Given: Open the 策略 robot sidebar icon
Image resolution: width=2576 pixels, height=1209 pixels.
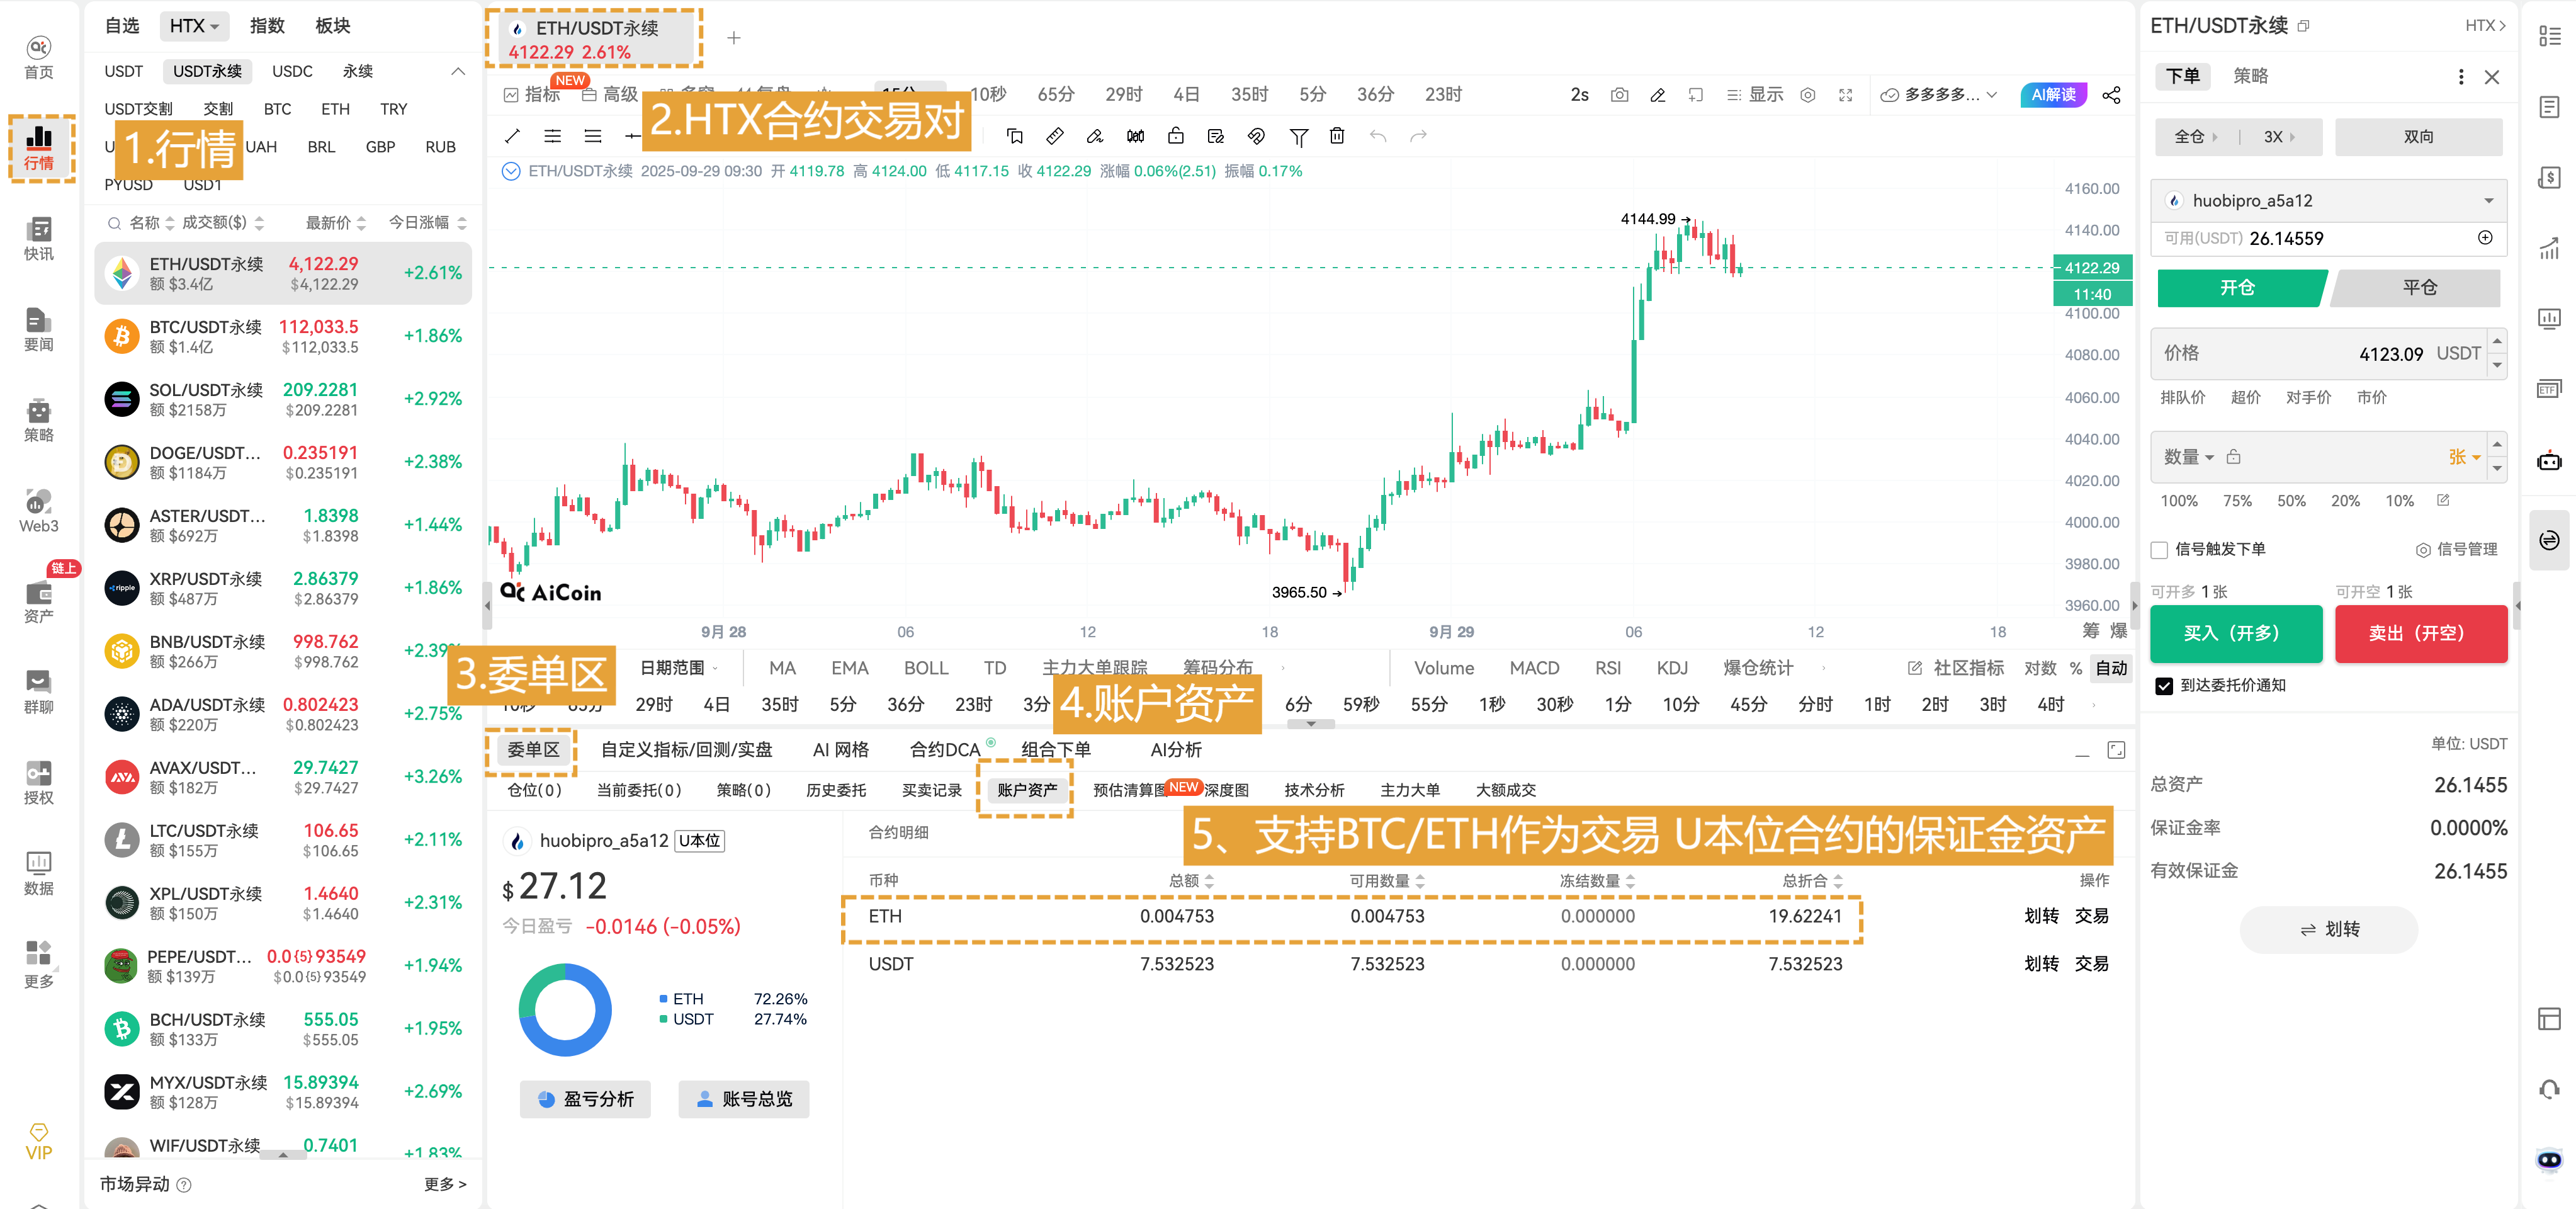Looking at the screenshot, I should (38, 420).
